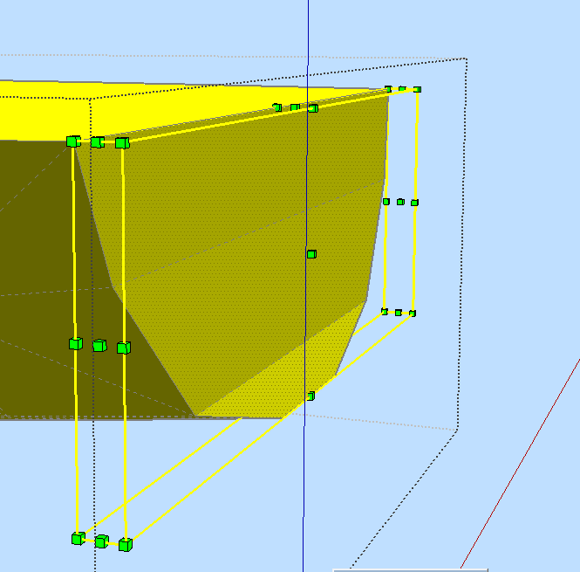
Task: Pick the leftmost grip of the lower-right trio
Action: 384,311
